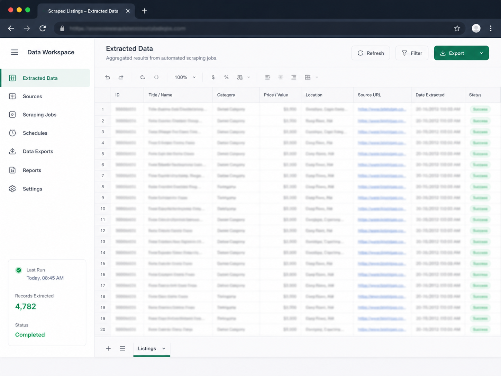This screenshot has height=376, width=501.
Task: Toggle the sidebar with the hamburger menu icon
Action: pyautogui.click(x=15, y=52)
